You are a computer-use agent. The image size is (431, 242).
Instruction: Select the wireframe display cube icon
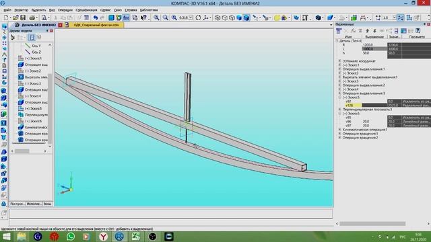218,17
